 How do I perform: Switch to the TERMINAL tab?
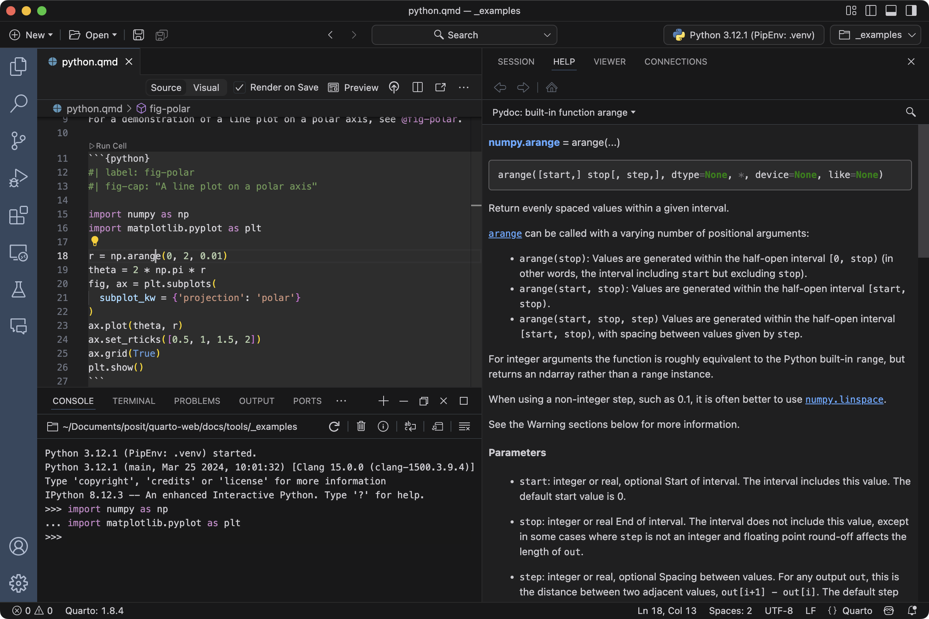pyautogui.click(x=134, y=401)
